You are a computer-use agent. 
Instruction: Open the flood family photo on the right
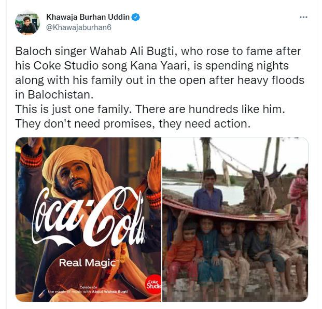pyautogui.click(x=235, y=219)
